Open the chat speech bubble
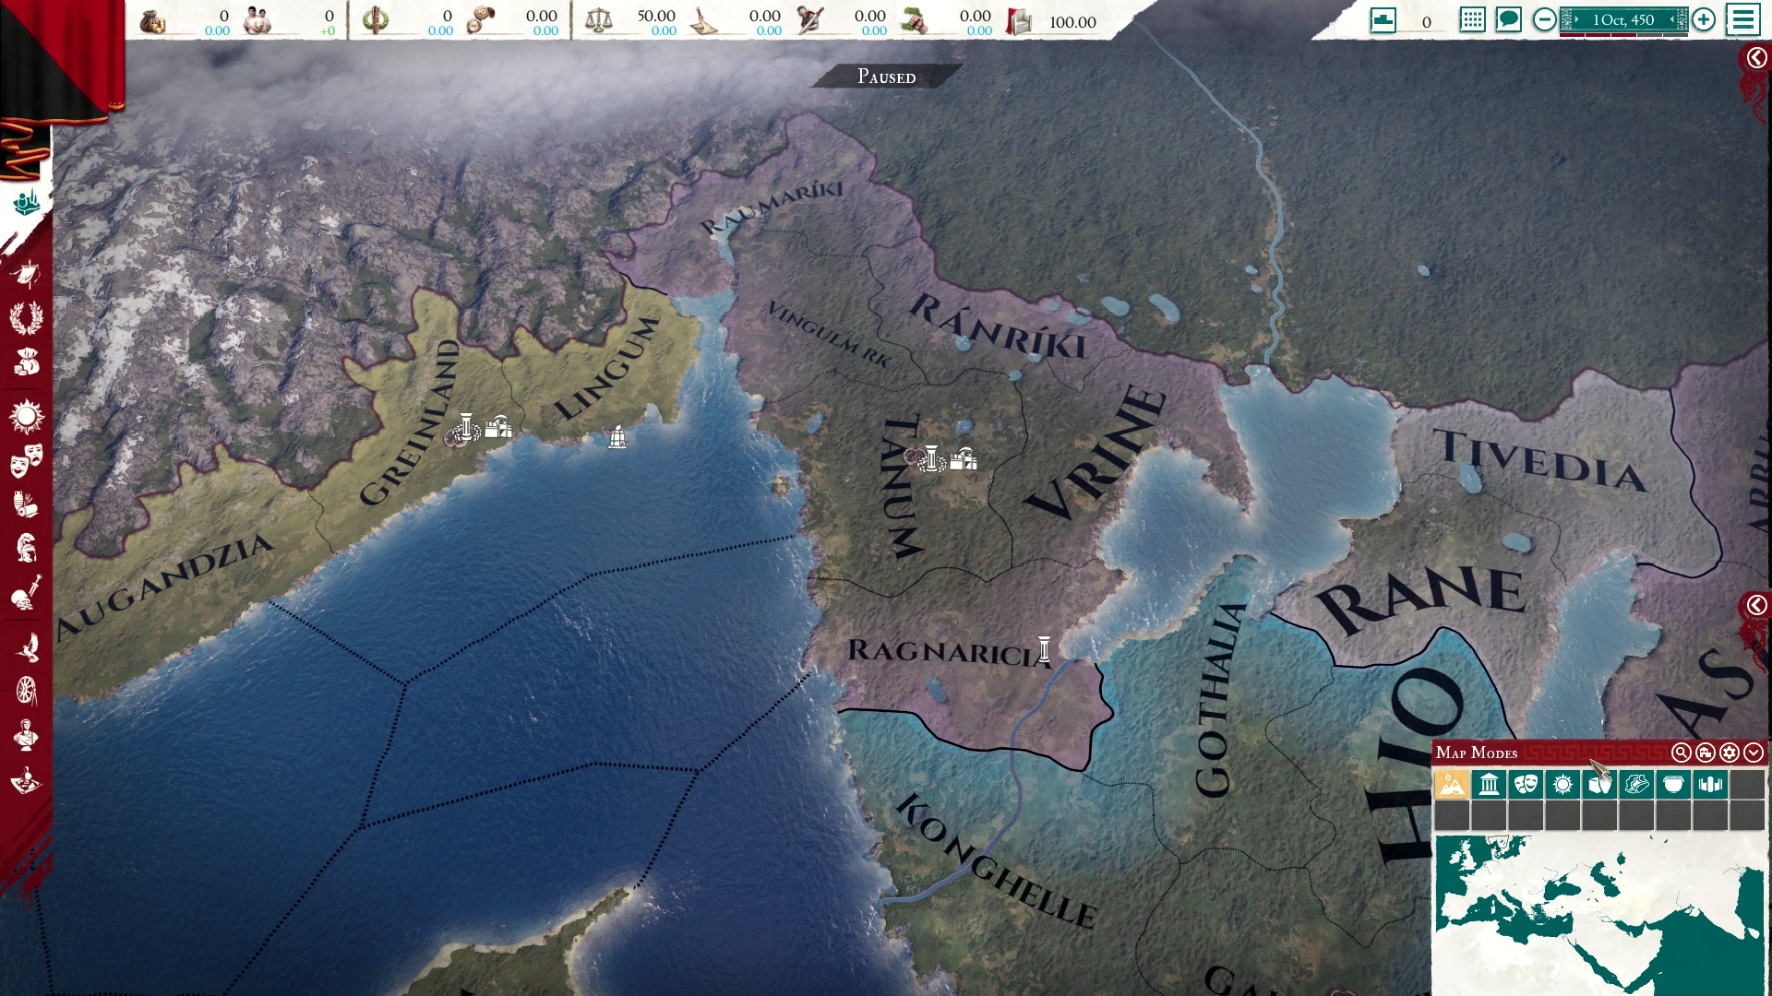Screen dimensions: 1772x996 click(x=1508, y=19)
